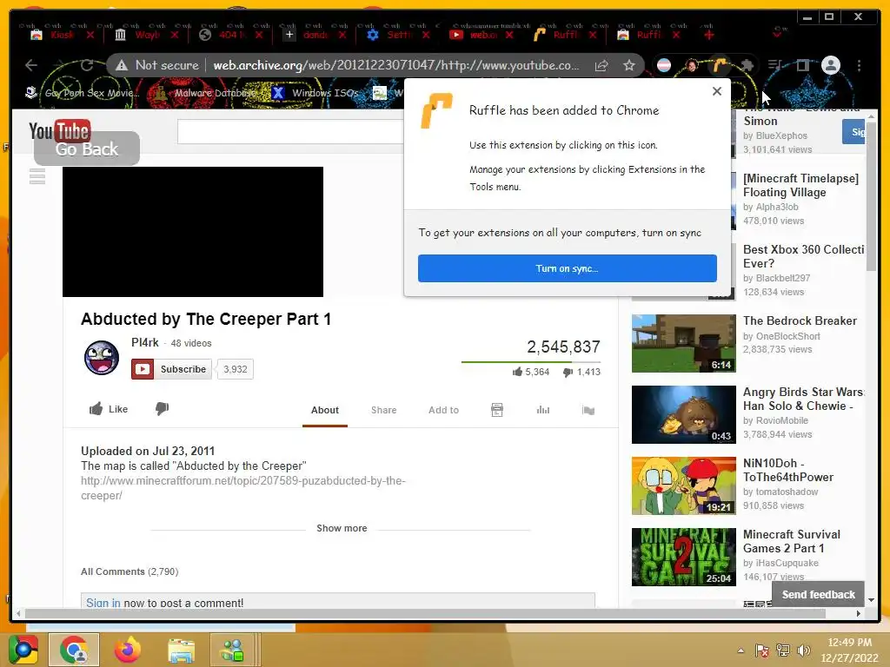Open the Windows ISOs bookmark
The height and width of the screenshot is (667, 890).
(315, 93)
